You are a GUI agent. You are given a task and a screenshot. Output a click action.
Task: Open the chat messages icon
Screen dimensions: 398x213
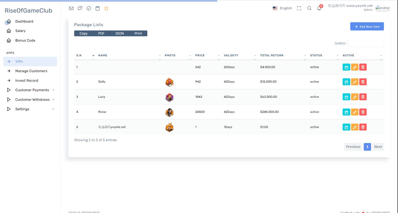[x=80, y=8]
